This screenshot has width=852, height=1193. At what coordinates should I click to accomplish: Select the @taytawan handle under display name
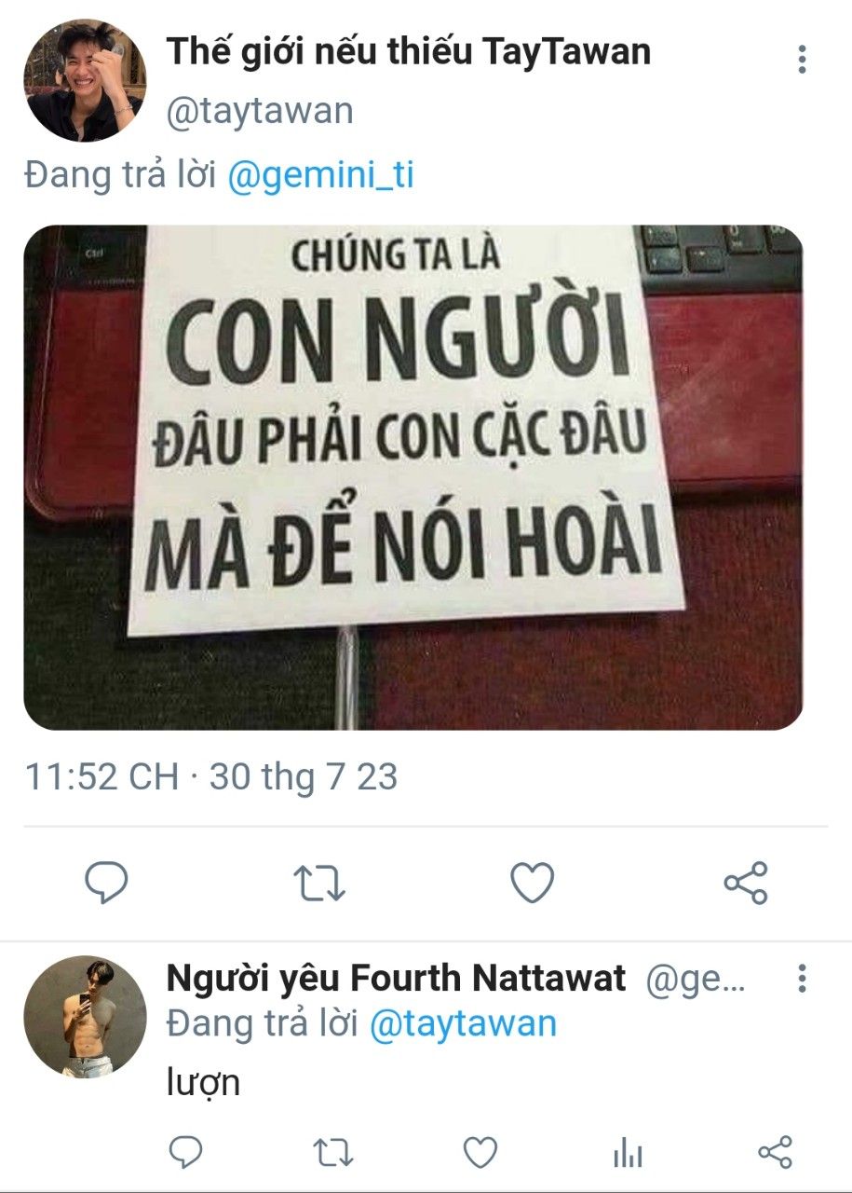[x=260, y=112]
